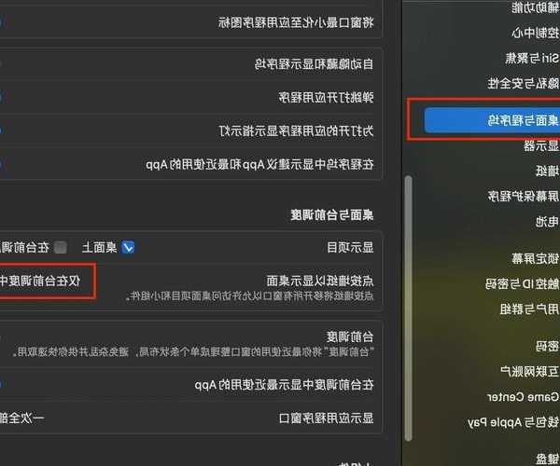Image resolution: width=560 pixels, height=466 pixels.
Task: Enable the 在台前调度中 checkbox
Action: pyautogui.click(x=61, y=247)
